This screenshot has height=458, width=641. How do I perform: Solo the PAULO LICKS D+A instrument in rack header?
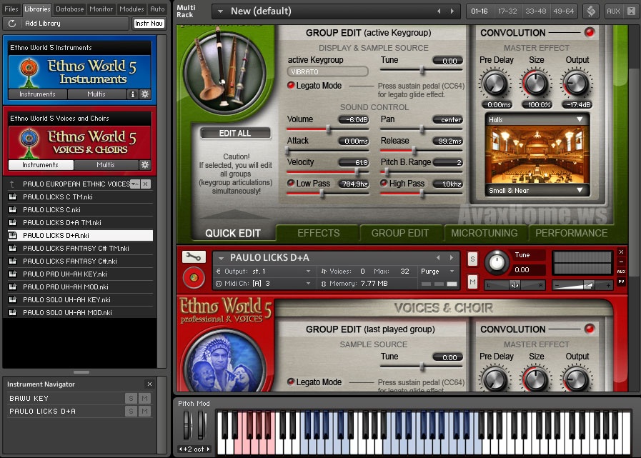472,259
